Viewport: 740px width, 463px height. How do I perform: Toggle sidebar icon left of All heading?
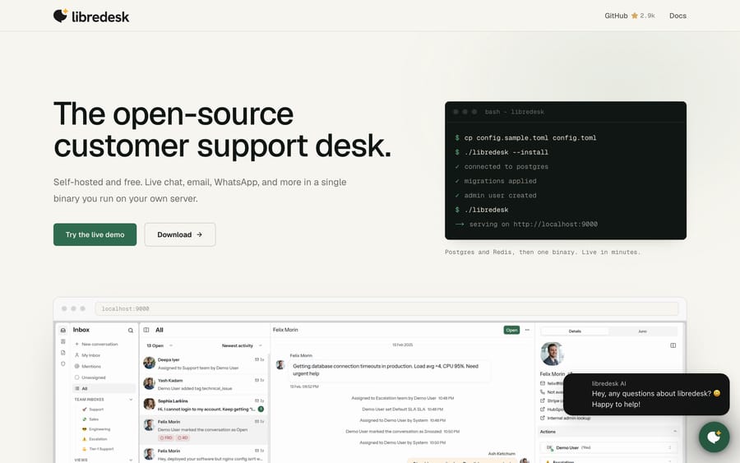click(146, 330)
